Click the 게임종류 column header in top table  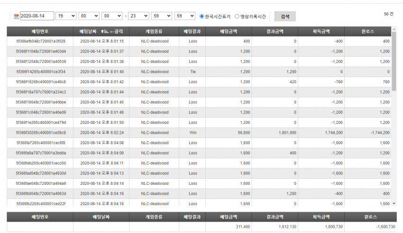(154, 31)
